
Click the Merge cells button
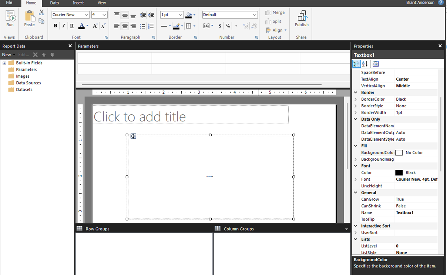[275, 13]
